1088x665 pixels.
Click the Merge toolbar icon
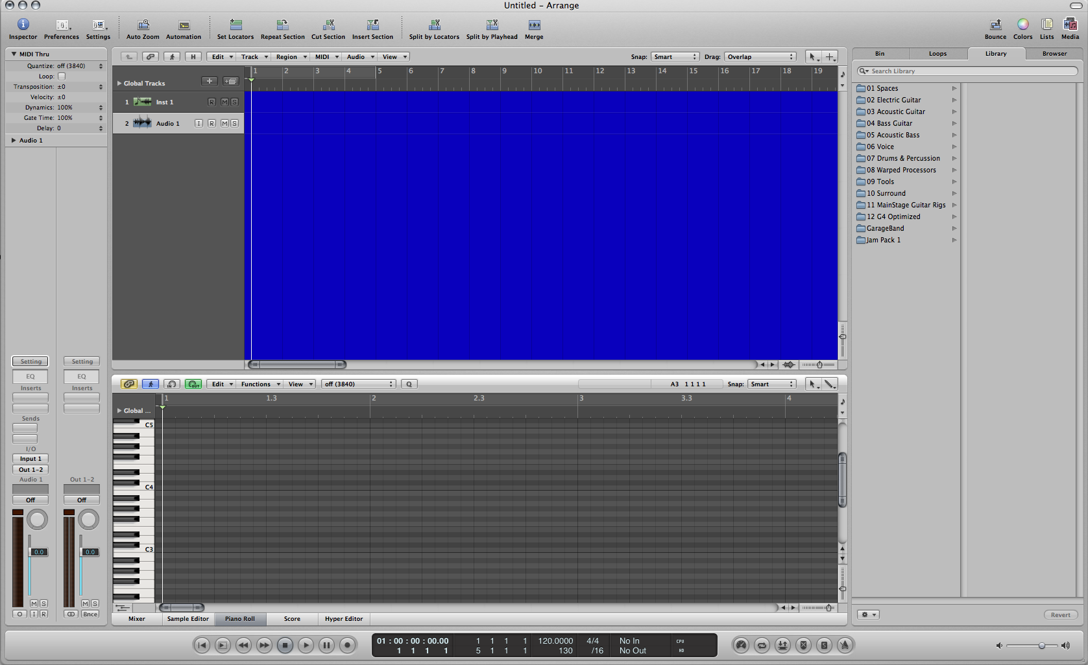[534, 25]
